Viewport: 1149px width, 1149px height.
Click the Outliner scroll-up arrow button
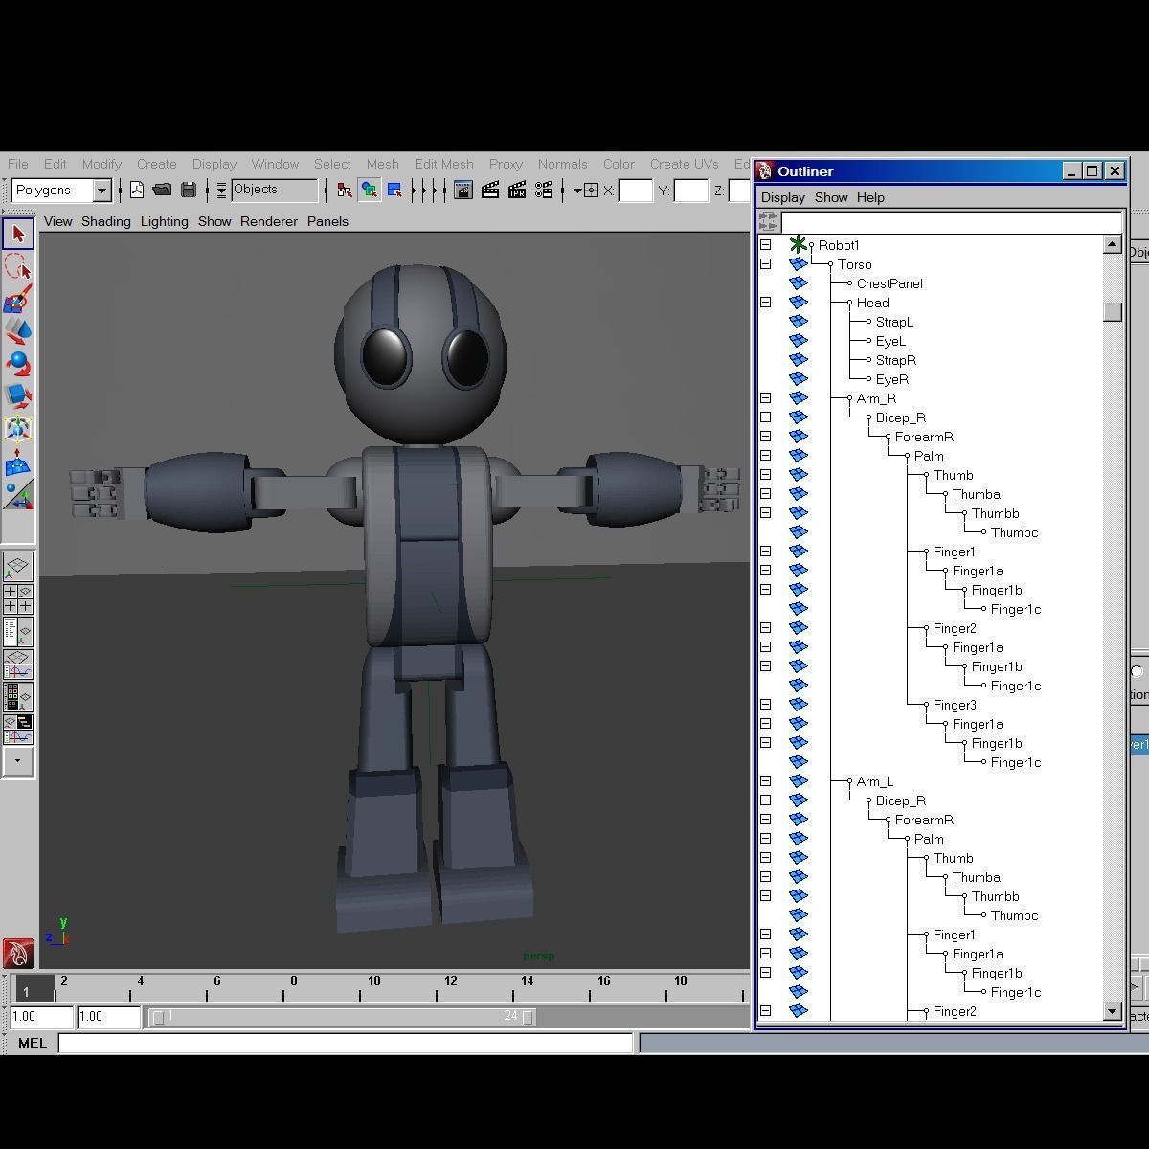[1112, 245]
